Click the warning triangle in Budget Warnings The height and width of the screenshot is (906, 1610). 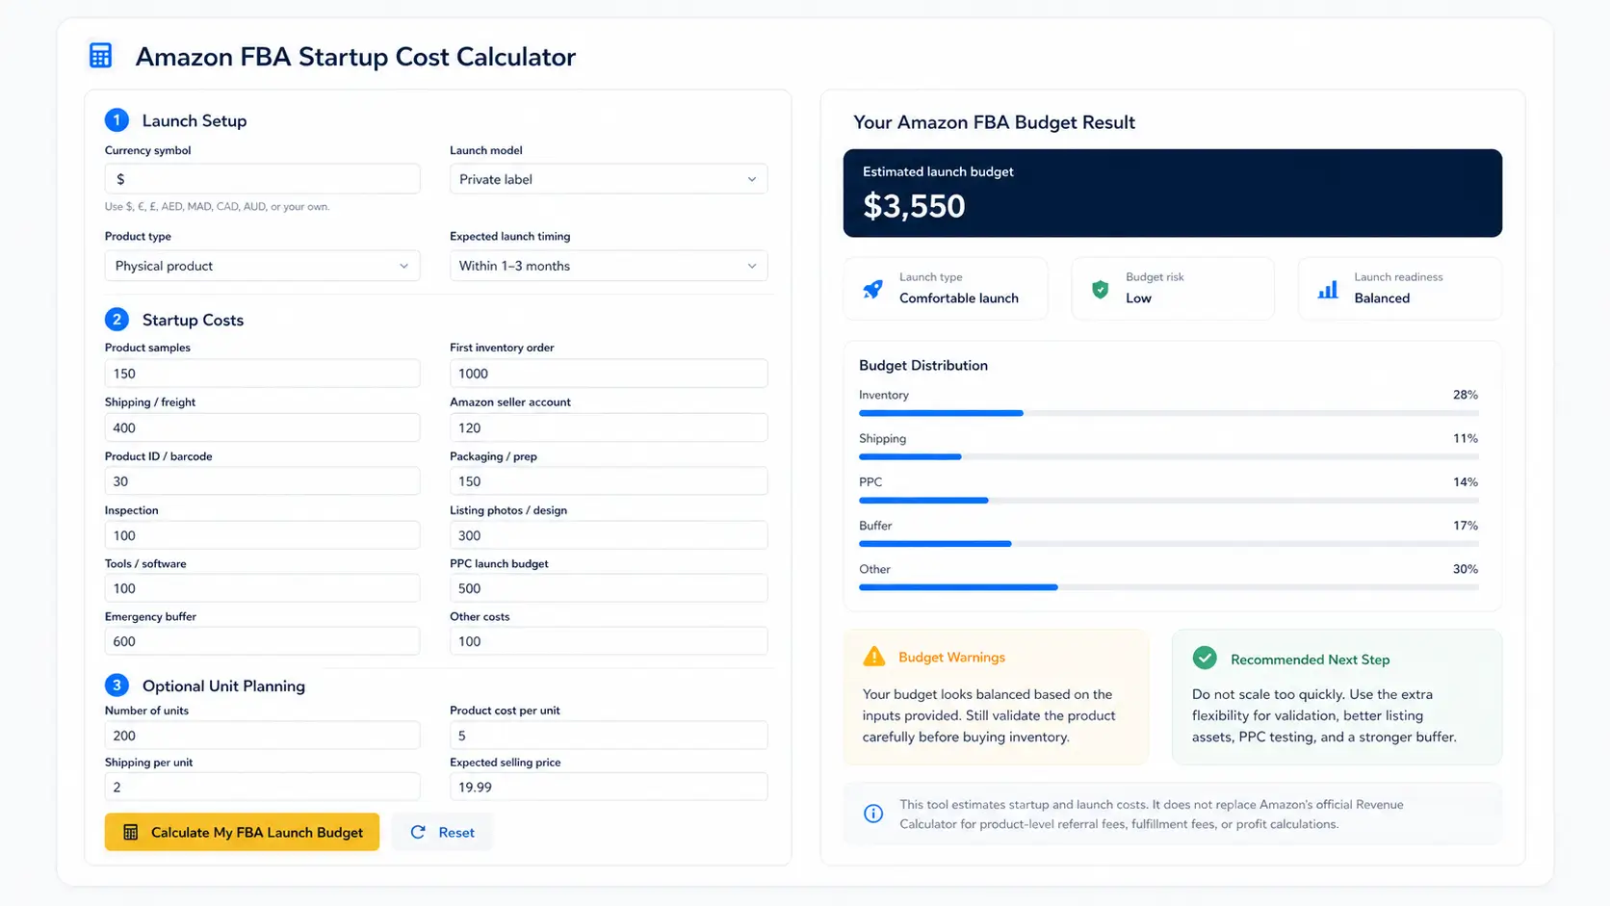coord(873,656)
